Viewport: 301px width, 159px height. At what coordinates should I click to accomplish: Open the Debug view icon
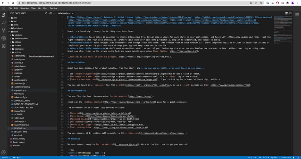[x=3, y=38]
